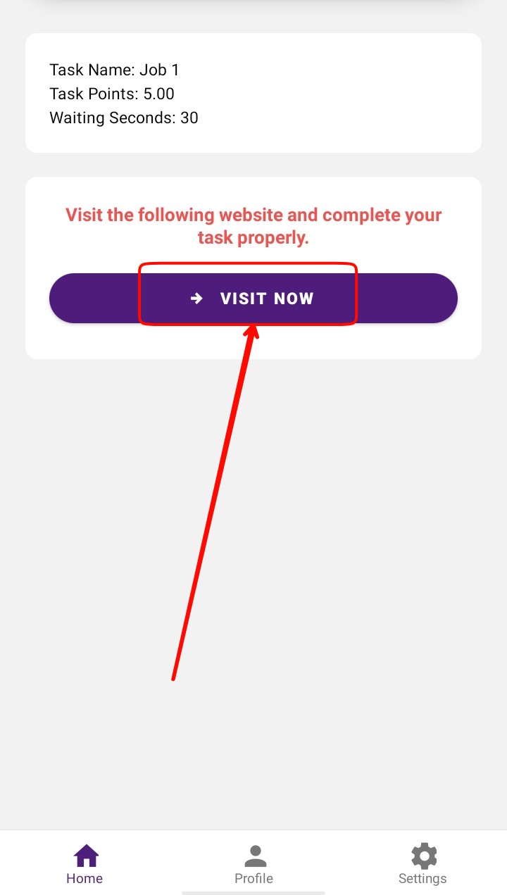Screen dimensions: 507x895
Task: Click the red arrowhead annotation below Visit Now
Action: (x=253, y=332)
